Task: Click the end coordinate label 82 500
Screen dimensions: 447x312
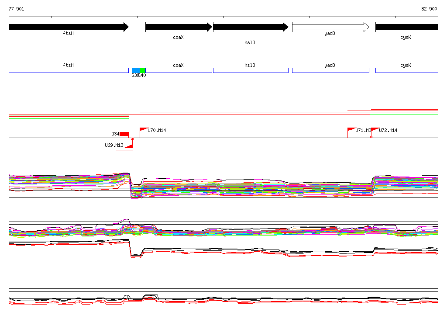Action: point(429,9)
